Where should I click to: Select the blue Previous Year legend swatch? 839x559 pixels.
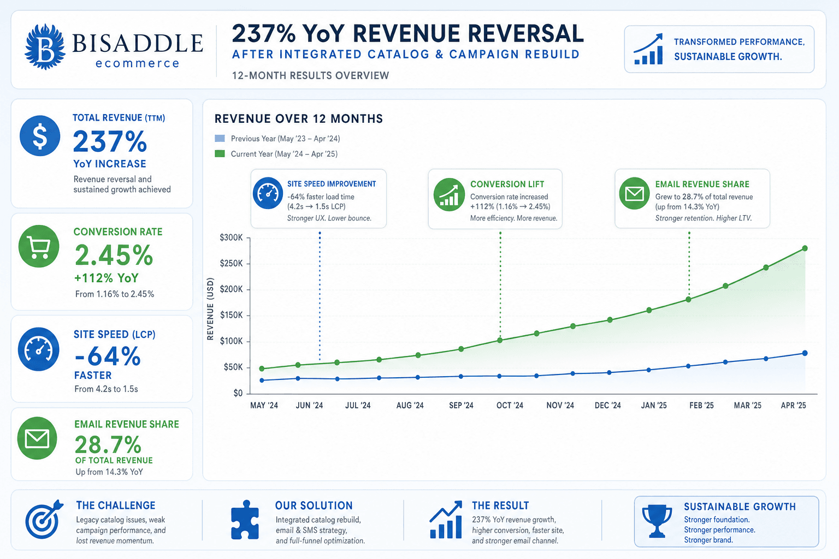click(220, 139)
